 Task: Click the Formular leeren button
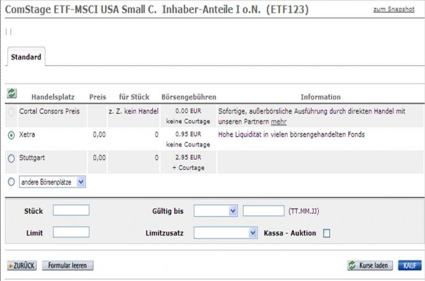click(67, 266)
